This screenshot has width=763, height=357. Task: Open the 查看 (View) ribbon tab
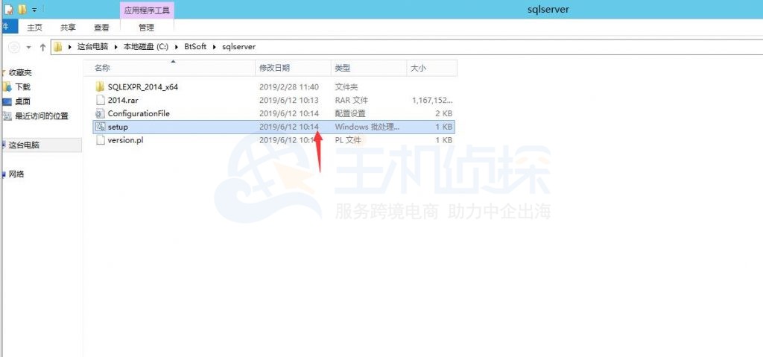[101, 28]
